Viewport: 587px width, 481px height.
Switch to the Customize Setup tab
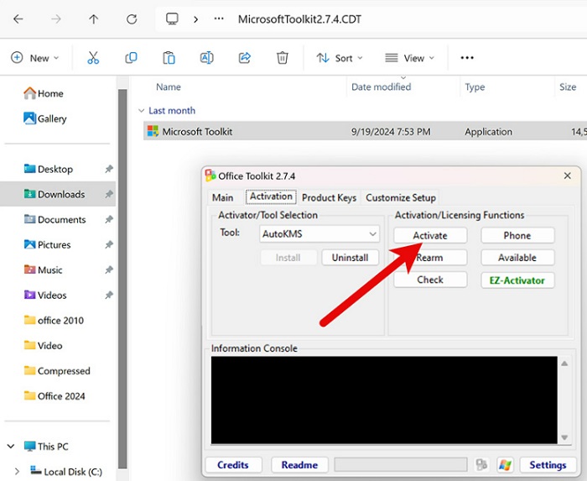401,197
